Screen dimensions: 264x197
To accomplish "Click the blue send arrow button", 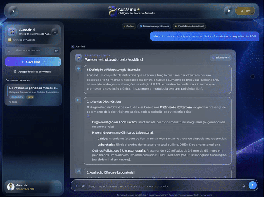I will pos(253,185).
